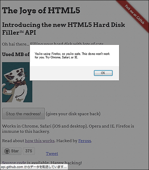Viewport: 149px width, 170px height.
Task: Click the Works in Chrome, Safari paragraph
Action: tap(68, 129)
